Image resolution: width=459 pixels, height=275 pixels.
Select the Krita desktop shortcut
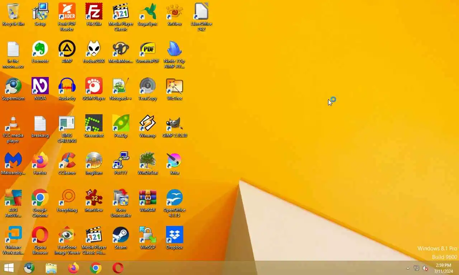(x=175, y=164)
